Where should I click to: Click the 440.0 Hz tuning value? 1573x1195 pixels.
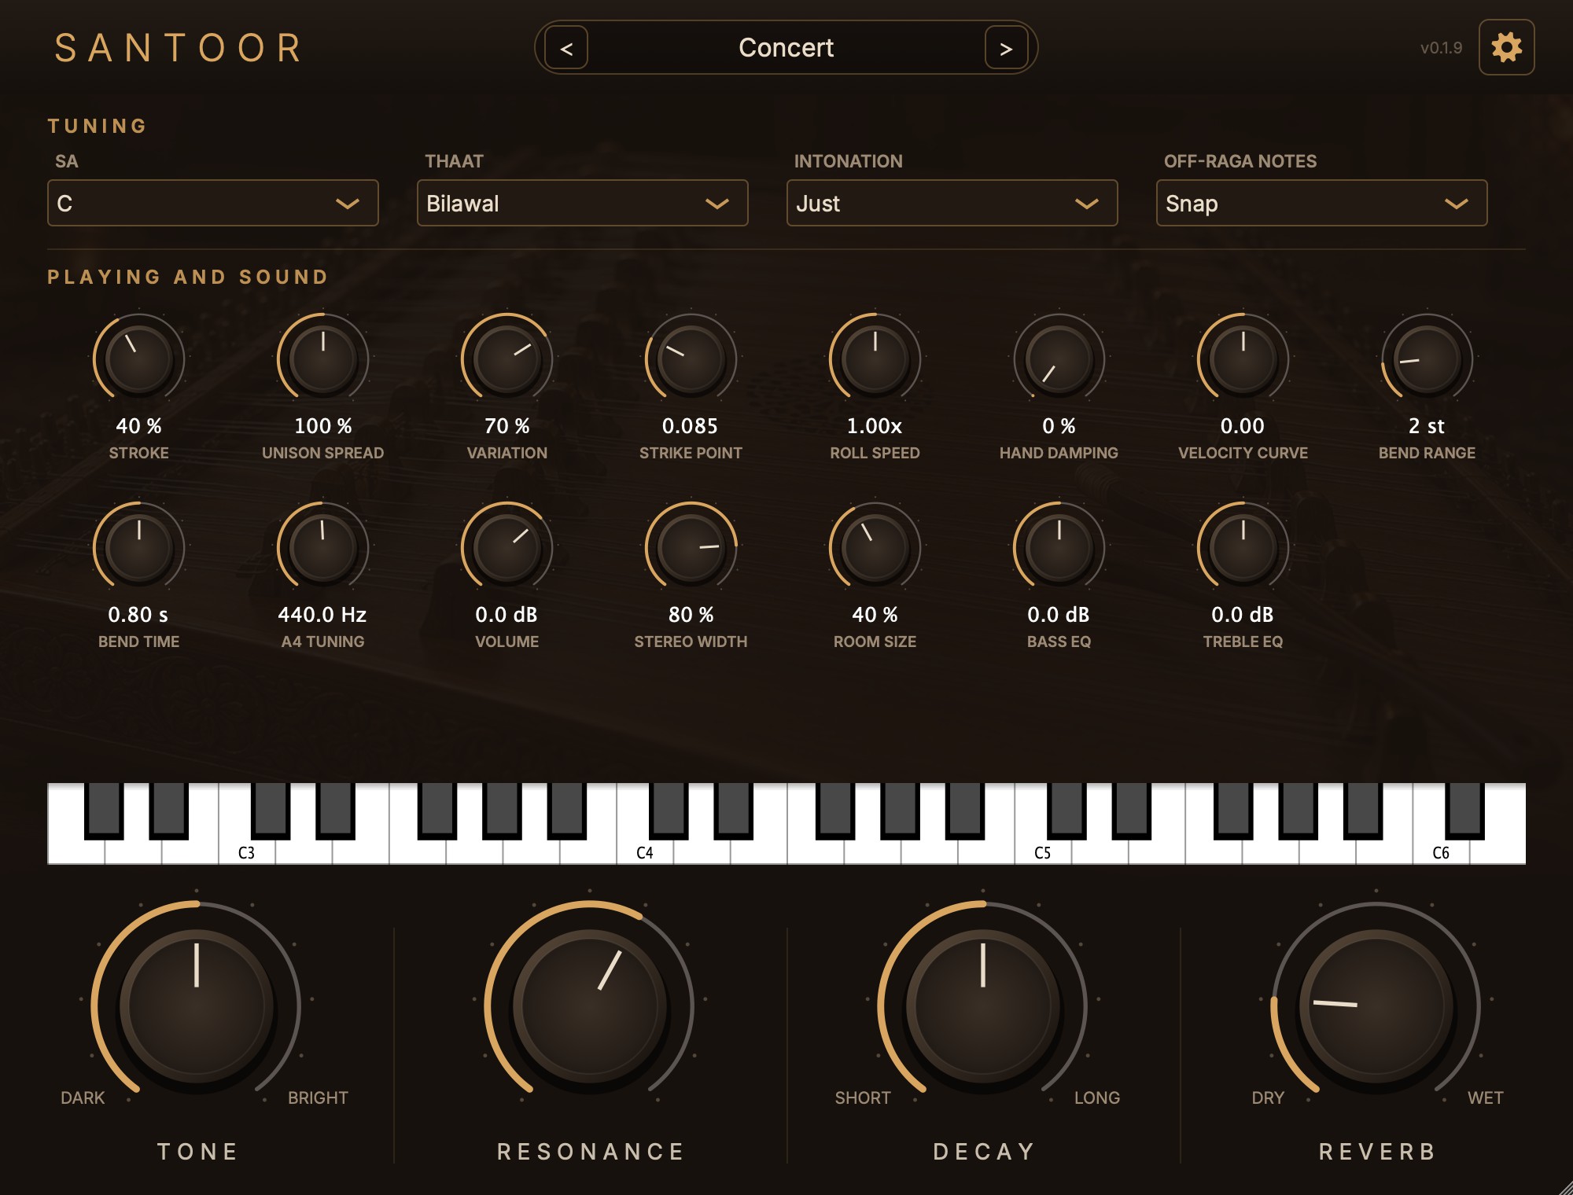point(322,615)
